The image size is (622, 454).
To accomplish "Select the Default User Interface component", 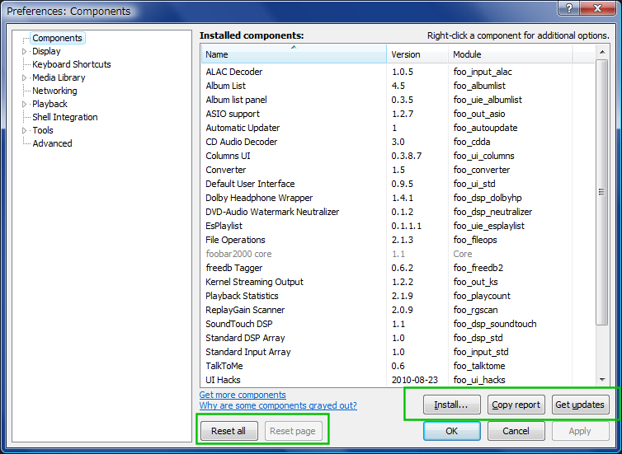I will point(398,184).
